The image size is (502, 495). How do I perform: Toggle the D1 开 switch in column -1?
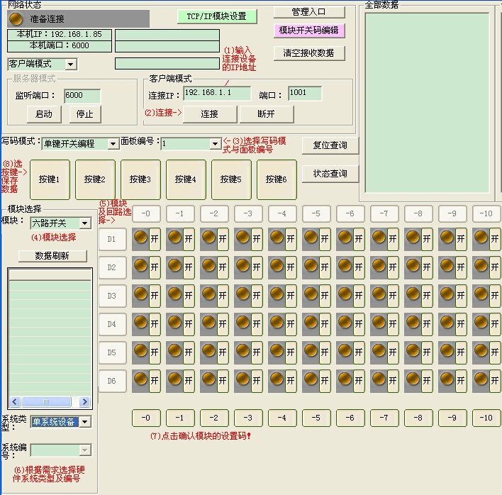[x=189, y=239]
